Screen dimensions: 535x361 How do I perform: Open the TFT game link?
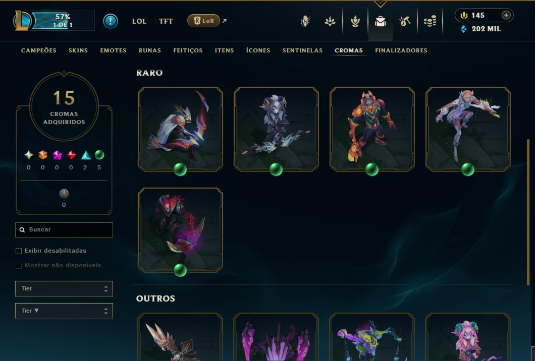tap(166, 21)
